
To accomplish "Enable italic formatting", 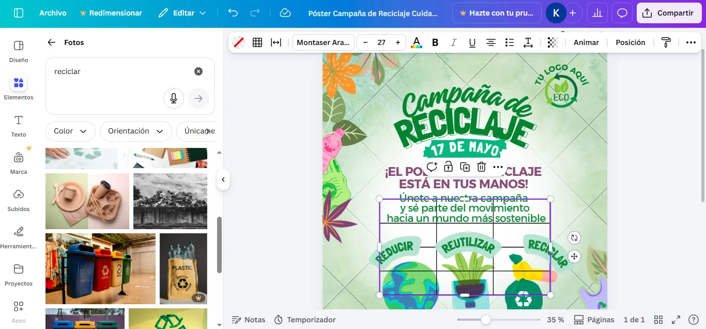I will [453, 42].
